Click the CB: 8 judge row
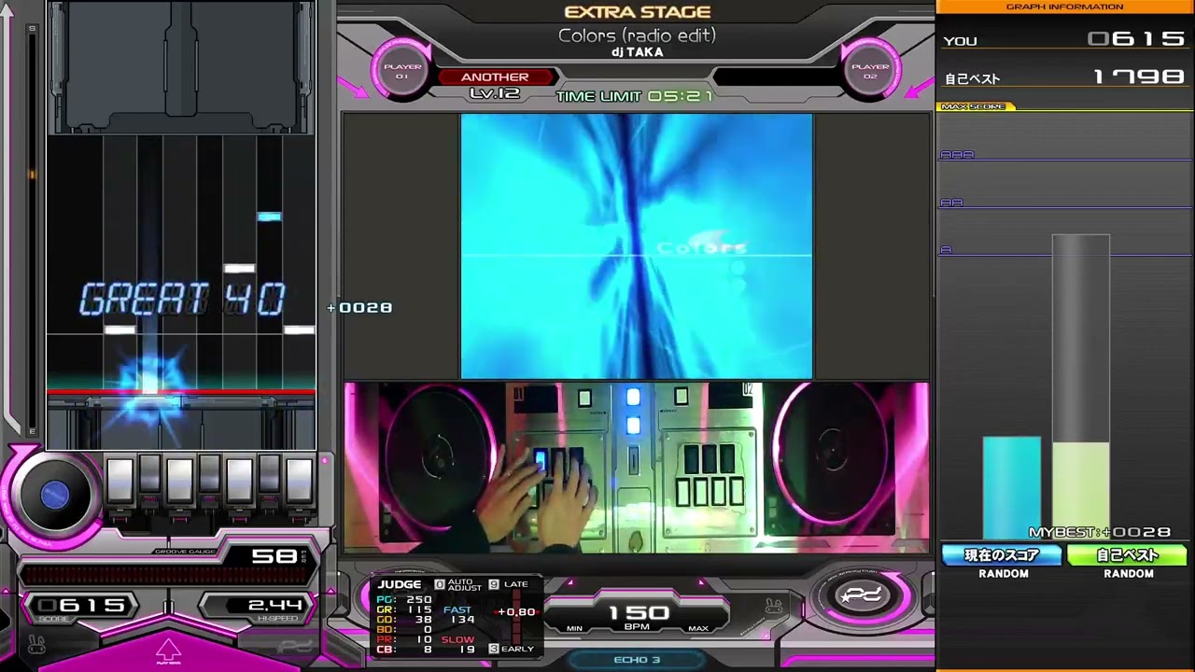Screen dimensions: 1195x672 click(x=404, y=650)
